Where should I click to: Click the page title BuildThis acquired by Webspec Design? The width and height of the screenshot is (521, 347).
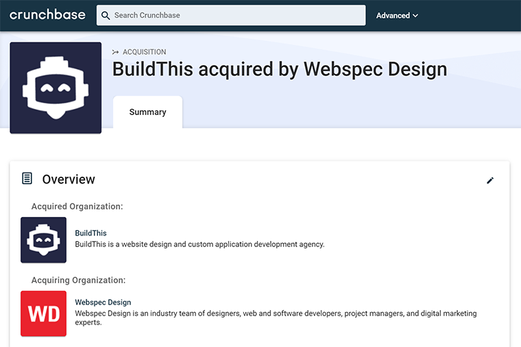pyautogui.click(x=279, y=69)
